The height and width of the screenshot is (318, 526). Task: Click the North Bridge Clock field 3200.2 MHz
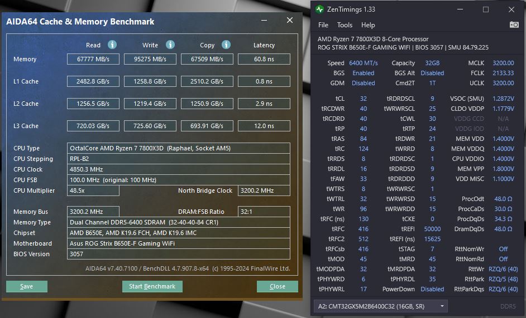264,190
